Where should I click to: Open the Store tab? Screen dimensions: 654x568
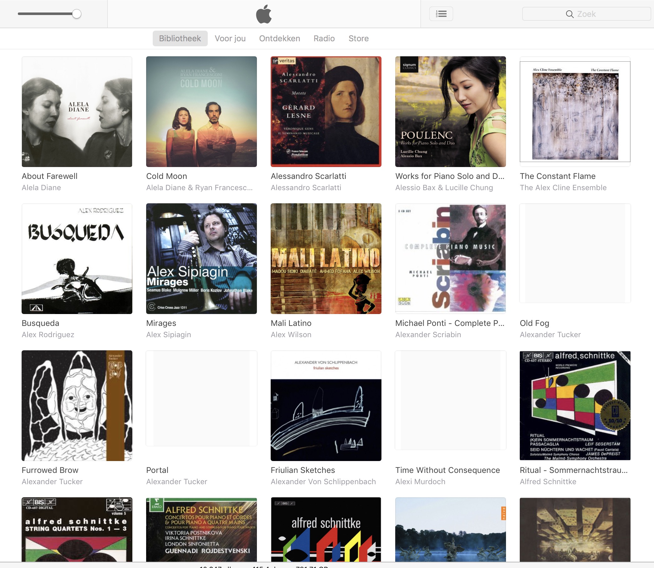[x=358, y=38]
